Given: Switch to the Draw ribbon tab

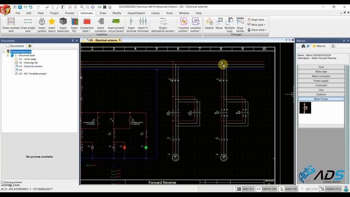Looking at the screenshot, I should 103,13.
